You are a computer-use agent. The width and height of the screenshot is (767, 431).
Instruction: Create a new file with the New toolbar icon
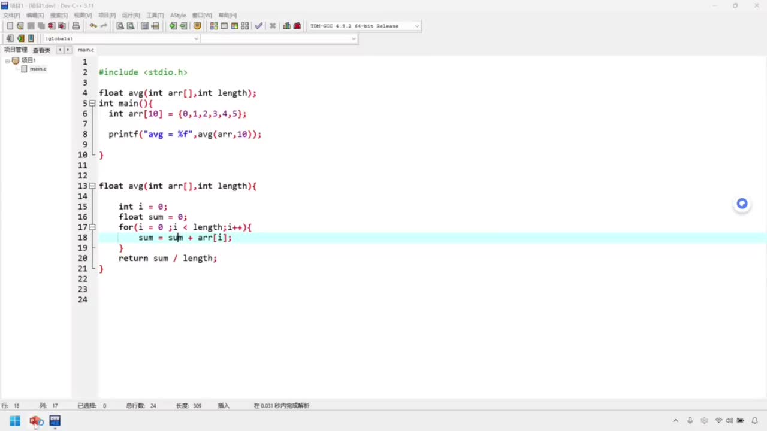pos(10,26)
